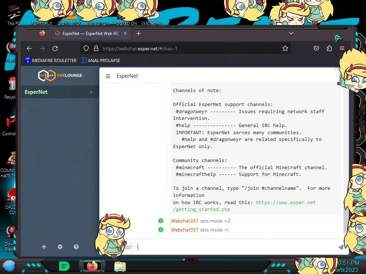Reload the EsperNet webchat page
Image resolution: width=366 pixels, height=274 pixels.
coord(55,49)
